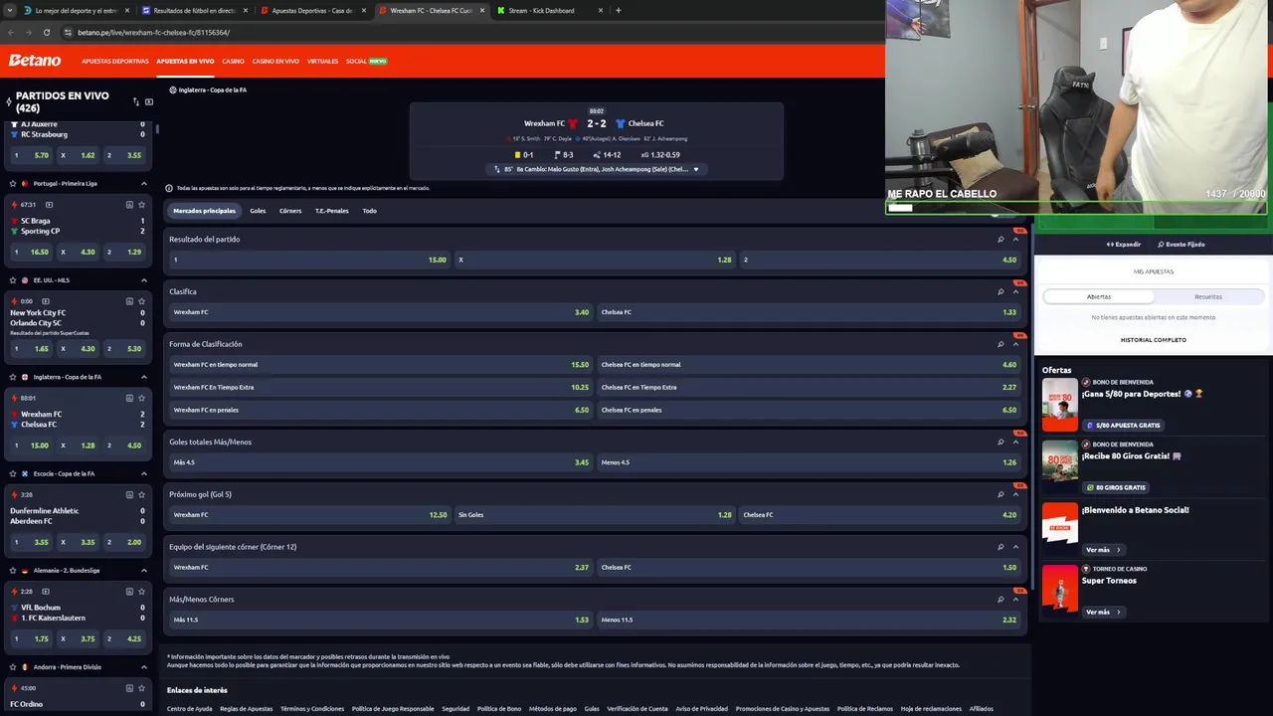Open stats icon for VfL Bochum match
The image size is (1273, 716).
pos(129,591)
